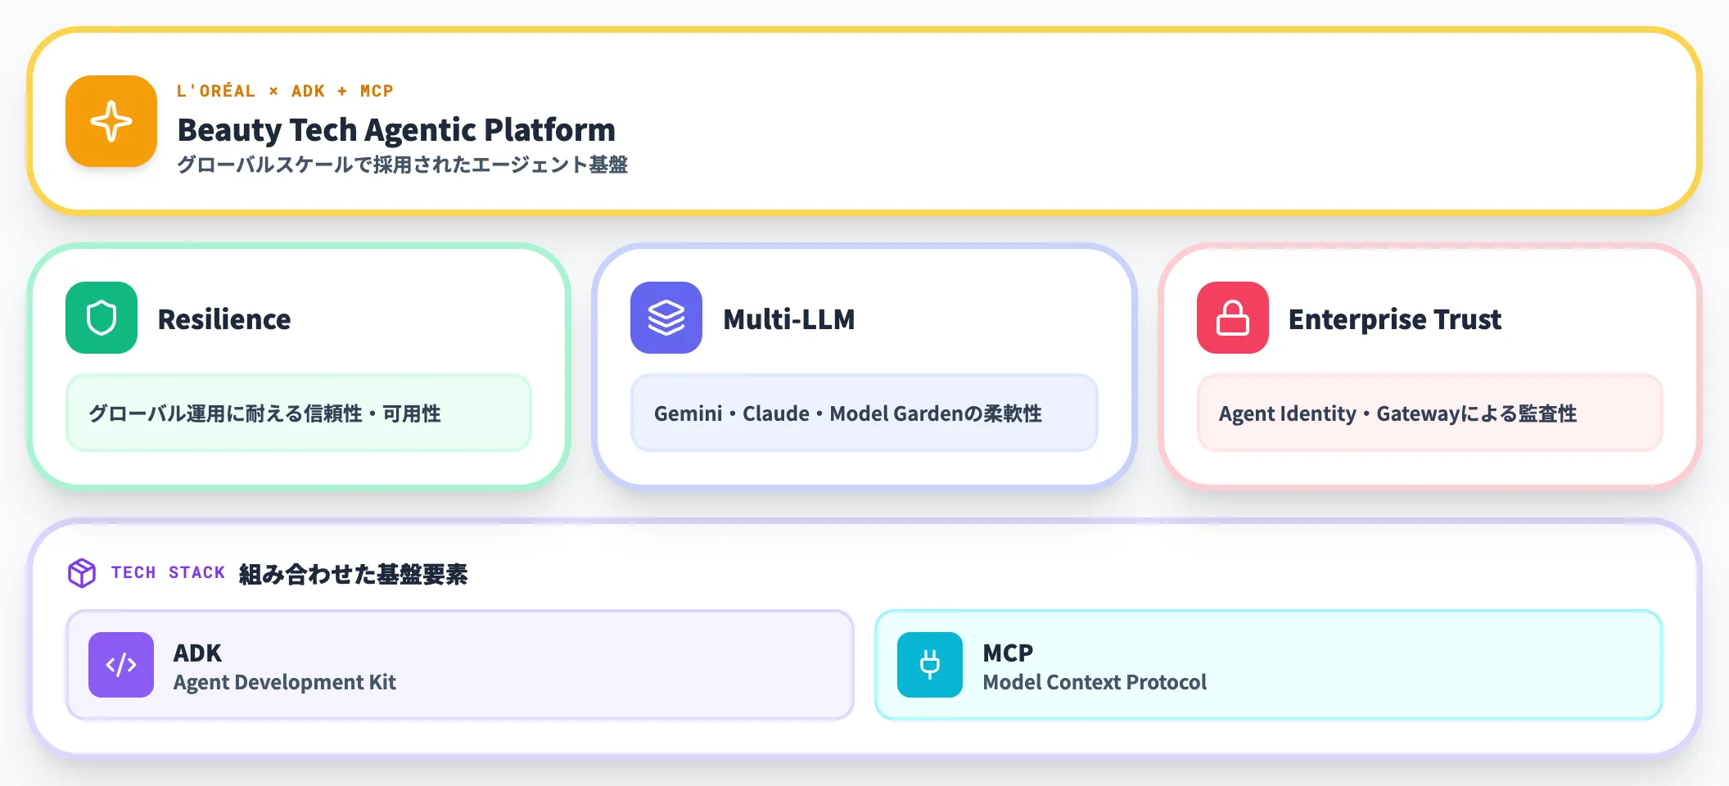Image resolution: width=1729 pixels, height=786 pixels.
Task: Select the グローバルスケールで採用された subtitle
Action: coord(404,165)
